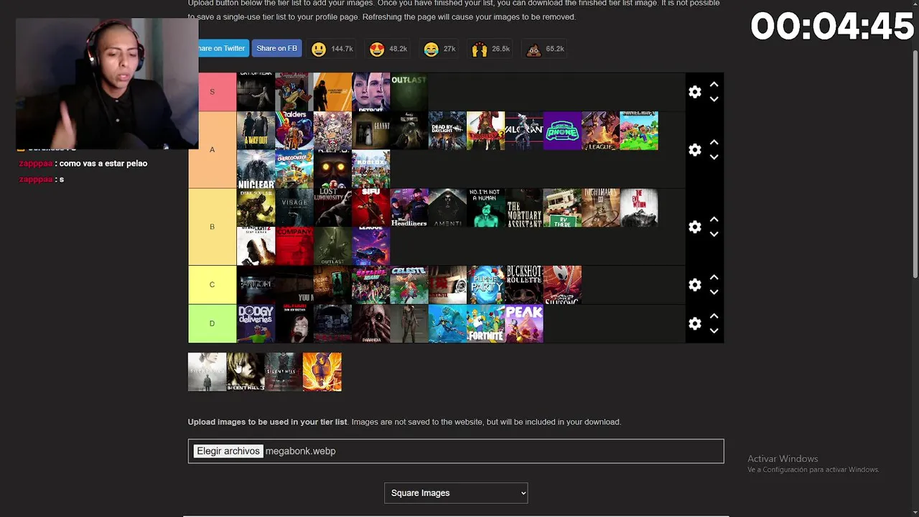Move A tier row down with arrow
This screenshot has height=517, width=919.
coord(714,157)
